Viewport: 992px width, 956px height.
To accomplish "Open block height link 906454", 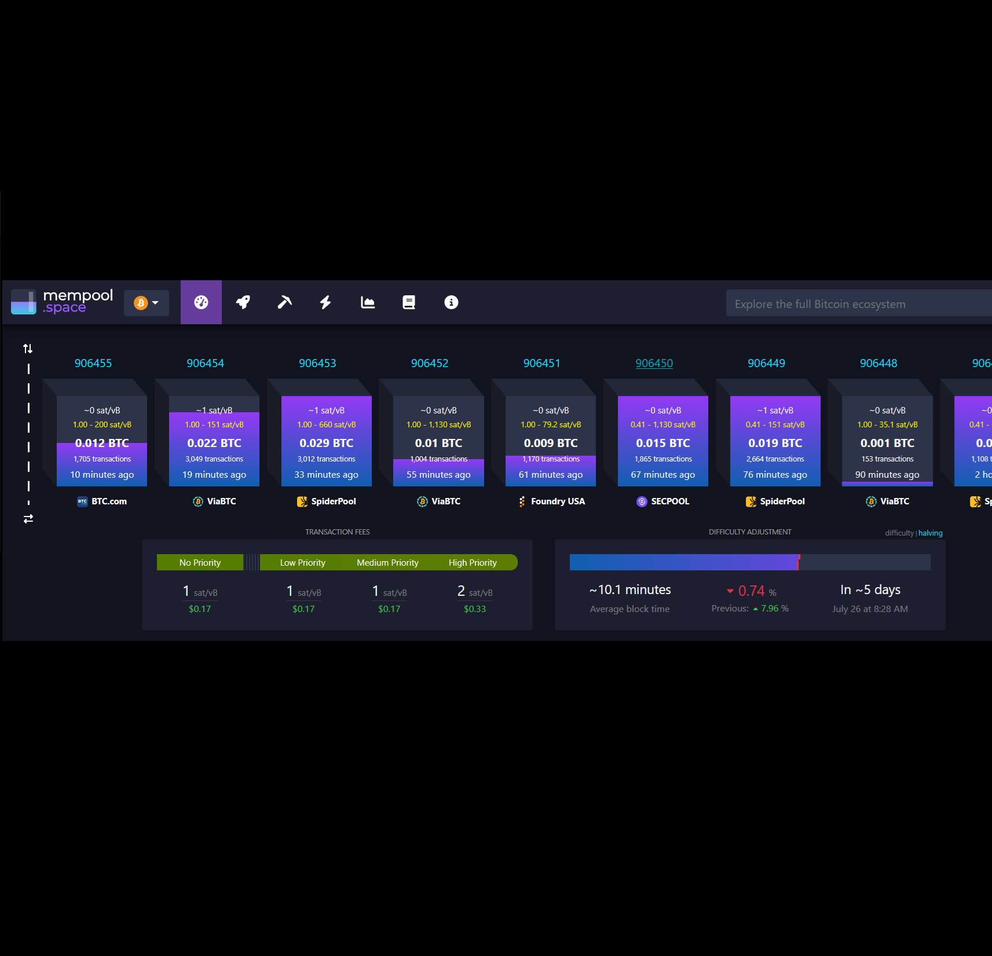I will 205,363.
